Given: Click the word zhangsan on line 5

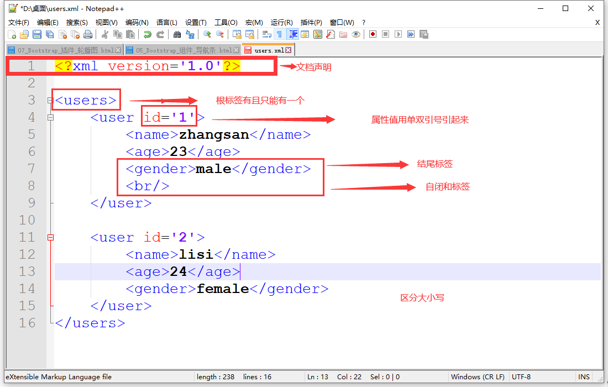Looking at the screenshot, I should point(214,134).
